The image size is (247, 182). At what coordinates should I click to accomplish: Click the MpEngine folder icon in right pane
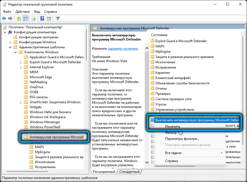[152, 52]
